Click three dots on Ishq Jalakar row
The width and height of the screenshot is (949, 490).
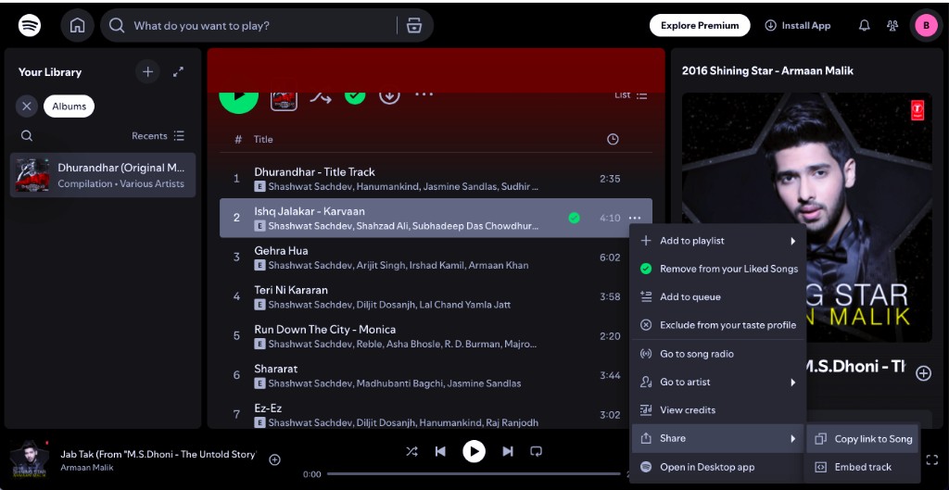[634, 218]
